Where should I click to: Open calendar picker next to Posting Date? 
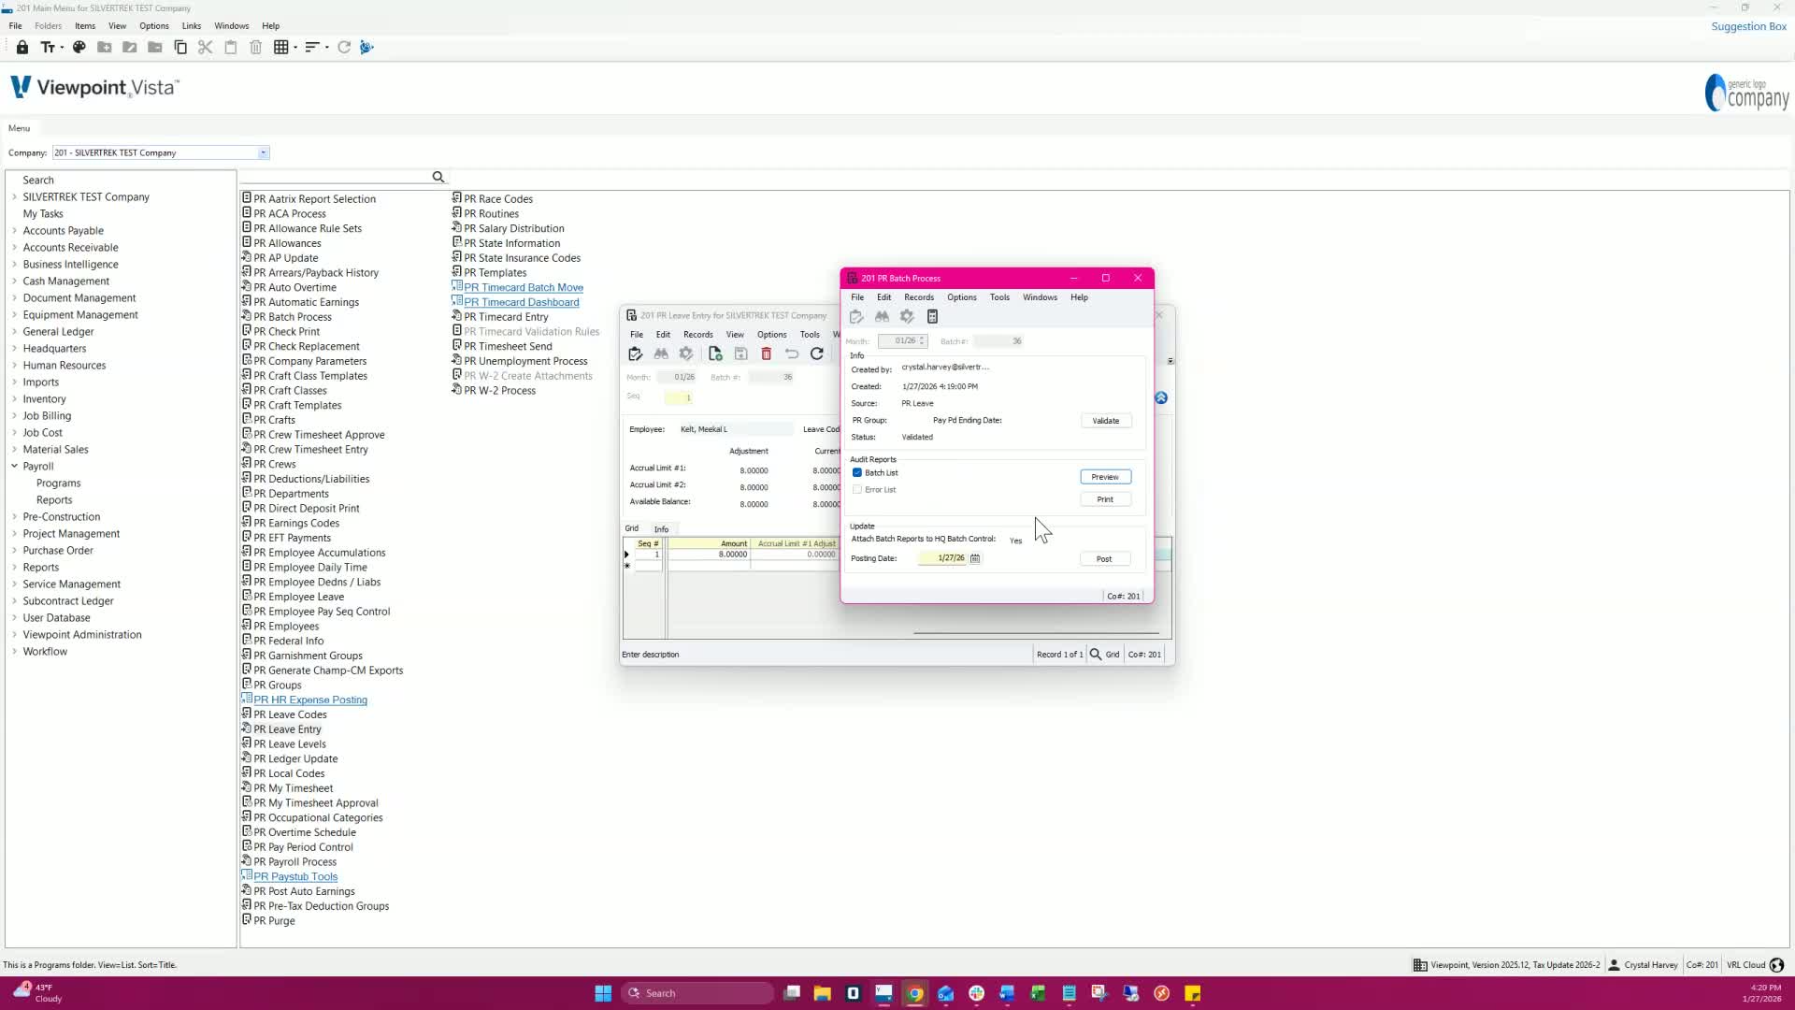pos(975,558)
